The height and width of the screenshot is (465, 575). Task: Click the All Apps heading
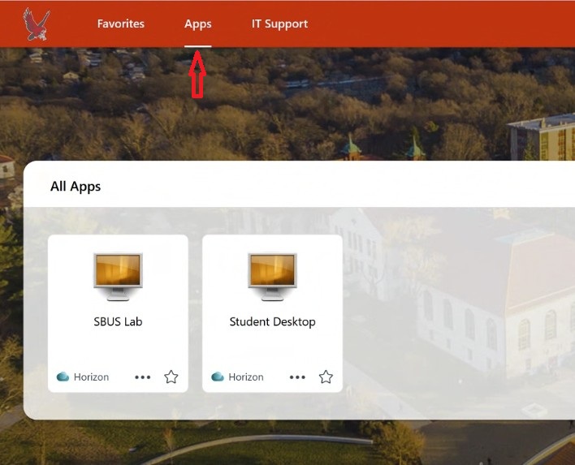coord(76,187)
